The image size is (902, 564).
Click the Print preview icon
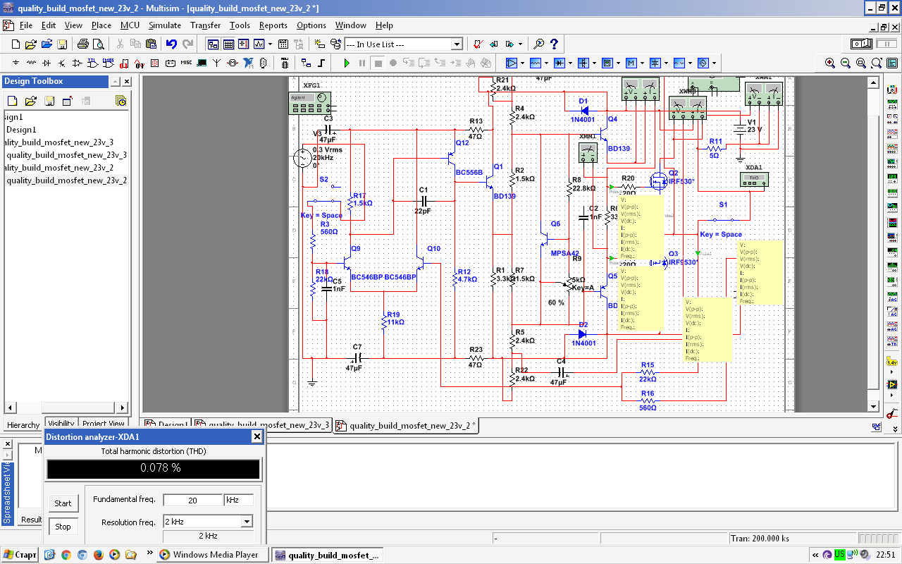tap(98, 44)
